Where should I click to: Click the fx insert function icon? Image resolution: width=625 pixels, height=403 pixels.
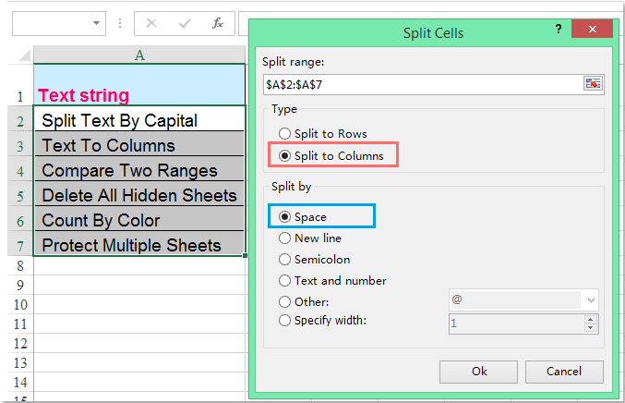coord(218,23)
